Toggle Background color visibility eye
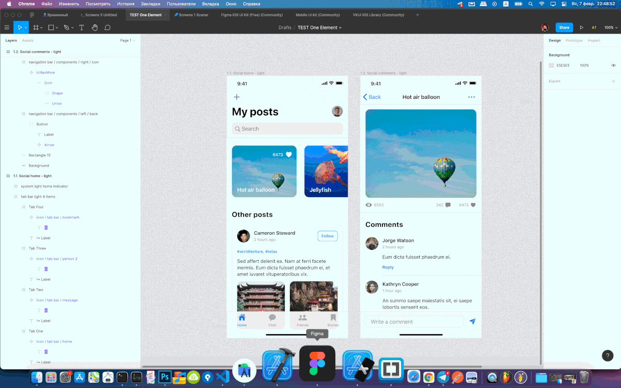 613,66
